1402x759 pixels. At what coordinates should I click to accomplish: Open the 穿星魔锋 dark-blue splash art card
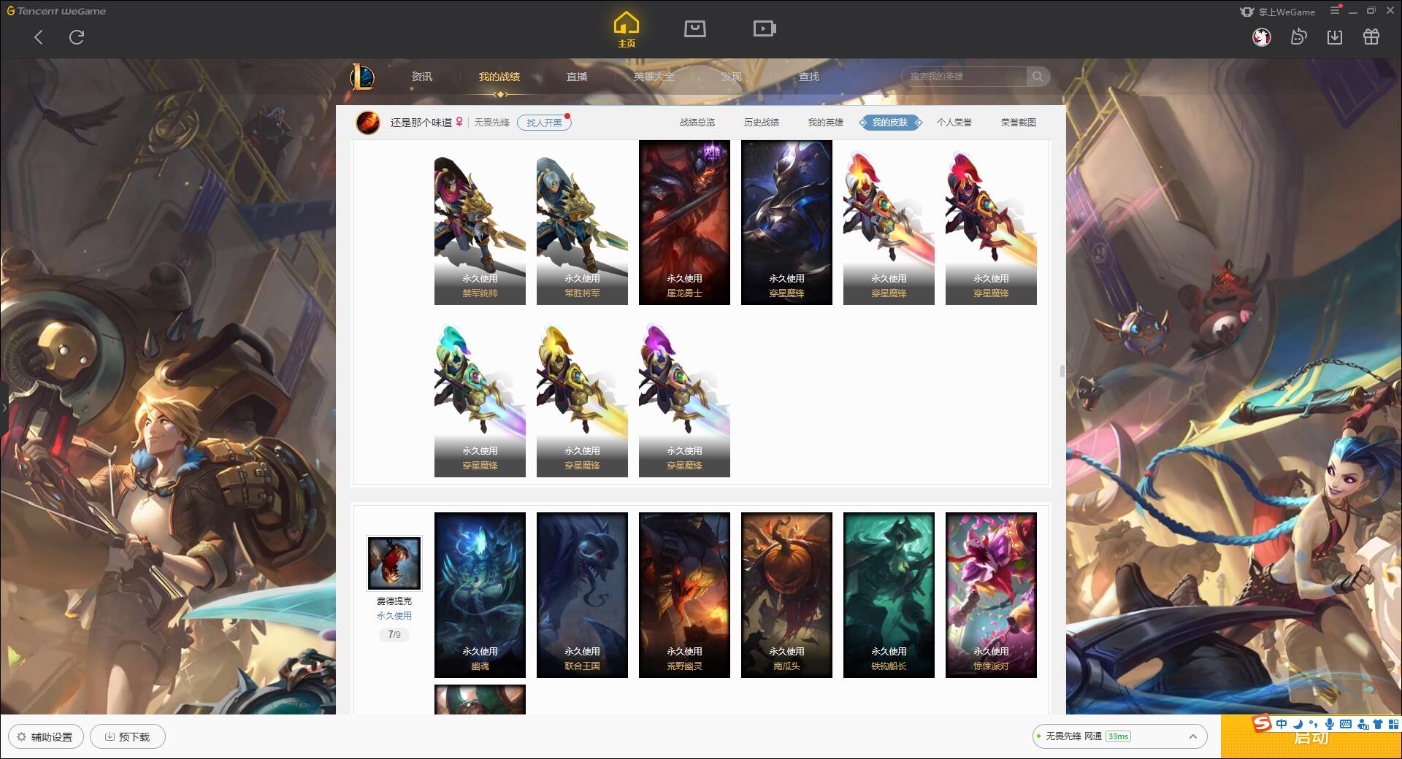786,223
